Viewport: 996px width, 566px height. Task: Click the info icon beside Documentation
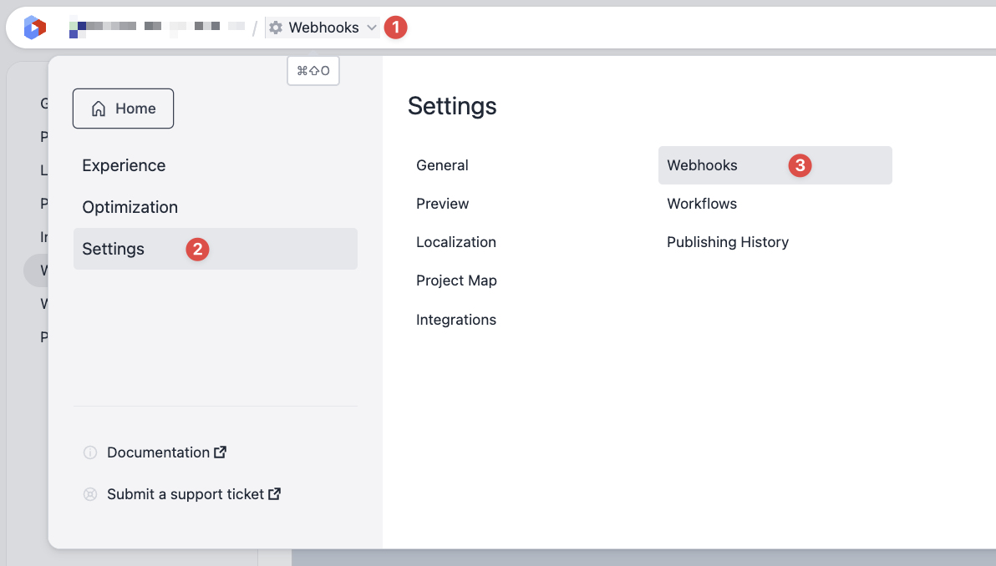(x=90, y=452)
